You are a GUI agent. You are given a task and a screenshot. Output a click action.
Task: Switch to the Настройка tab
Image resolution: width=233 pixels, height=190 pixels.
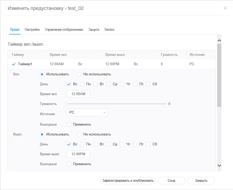pos(32,30)
